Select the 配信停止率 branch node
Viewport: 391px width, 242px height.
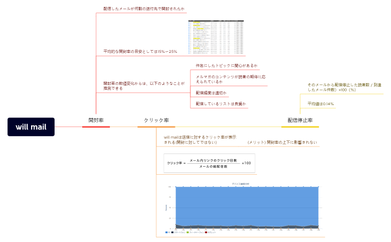300,121
